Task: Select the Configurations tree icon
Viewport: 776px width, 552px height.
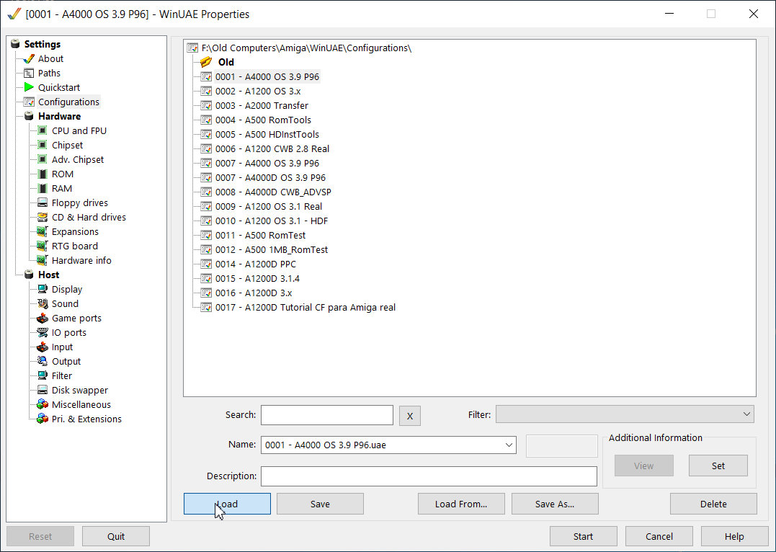Action: click(x=29, y=102)
